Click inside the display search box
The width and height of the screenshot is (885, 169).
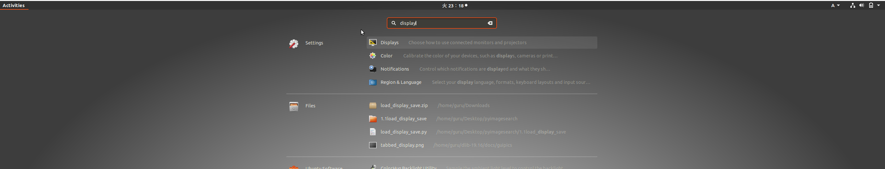(x=443, y=23)
